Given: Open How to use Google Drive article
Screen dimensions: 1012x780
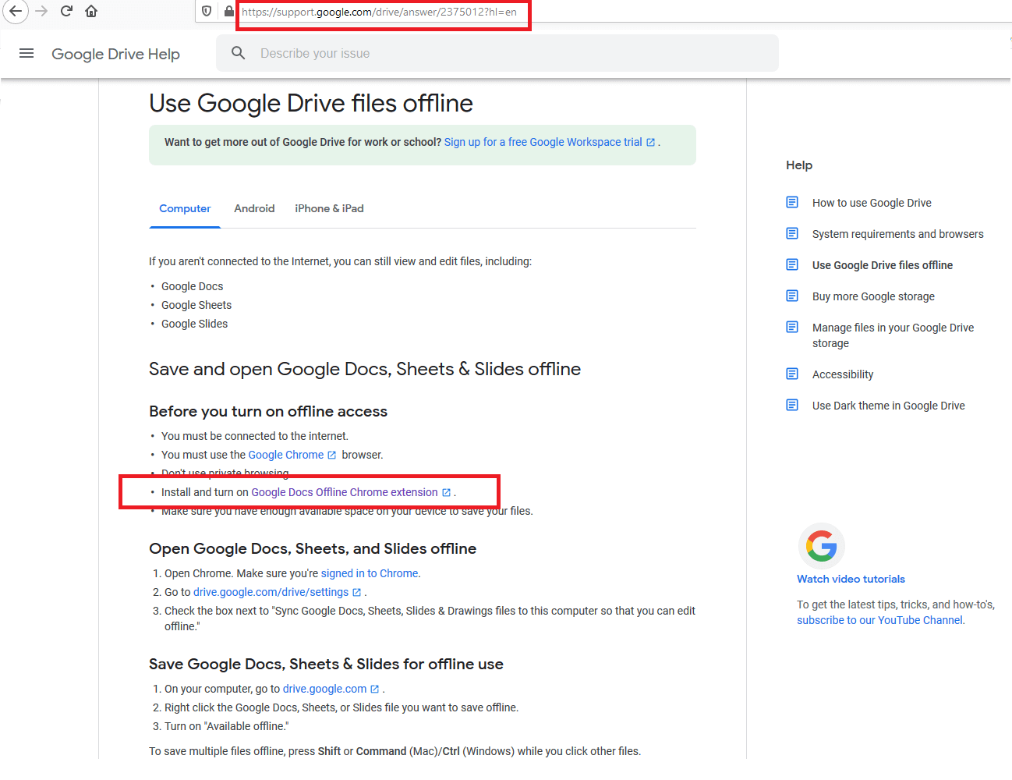Looking at the screenshot, I should click(x=872, y=203).
